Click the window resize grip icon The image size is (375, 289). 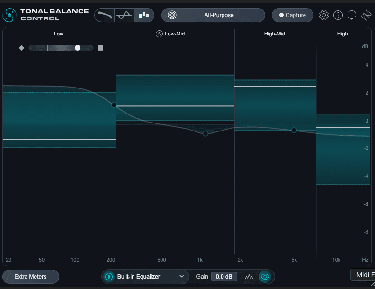373,284
